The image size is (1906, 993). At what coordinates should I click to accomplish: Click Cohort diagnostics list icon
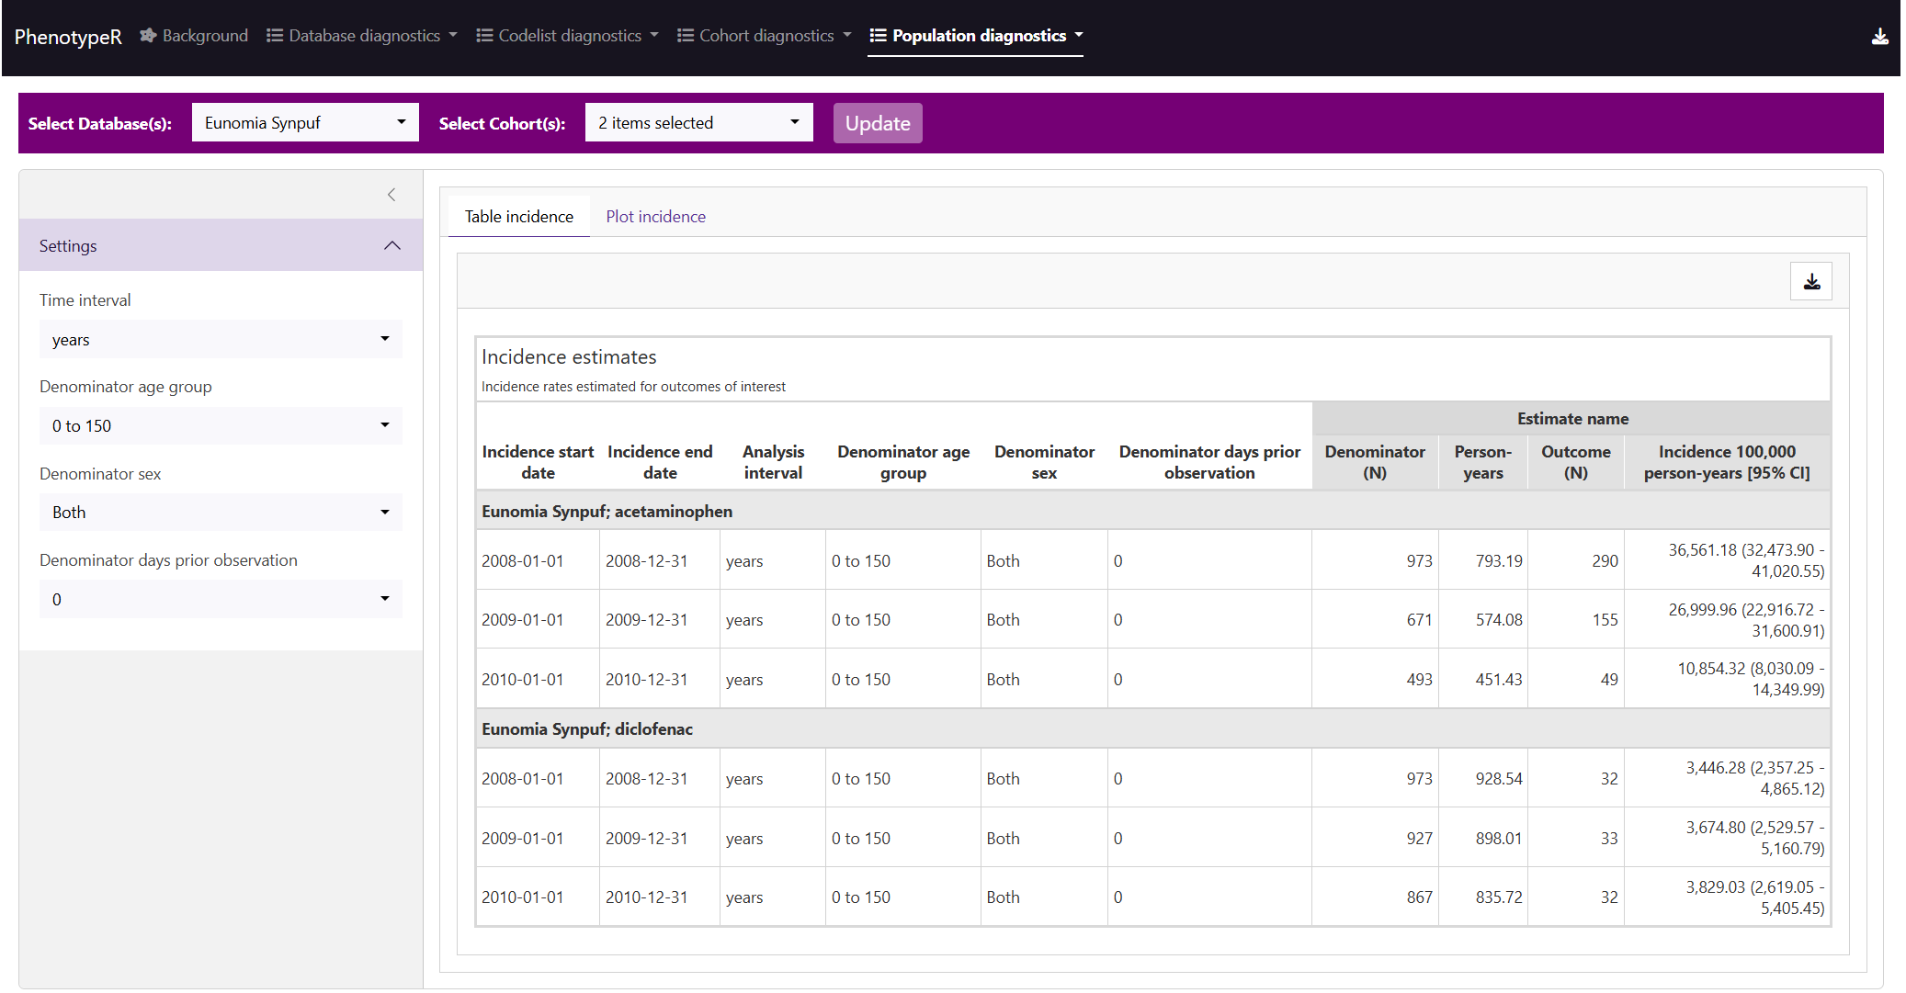[686, 36]
